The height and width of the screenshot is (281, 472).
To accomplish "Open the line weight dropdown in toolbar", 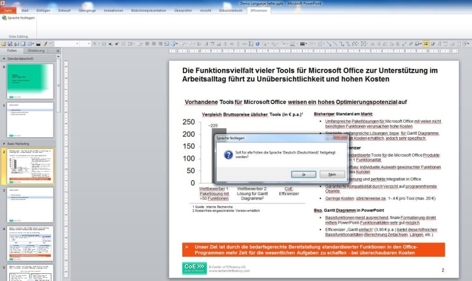I will (x=306, y=44).
